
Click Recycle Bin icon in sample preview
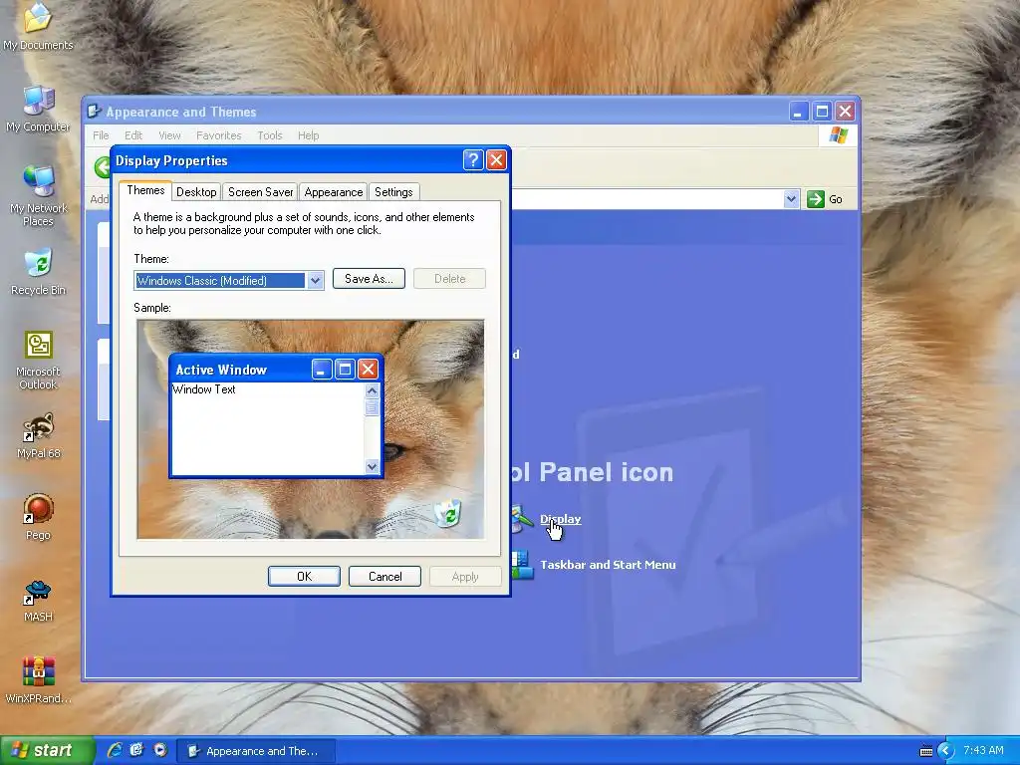[x=448, y=513]
